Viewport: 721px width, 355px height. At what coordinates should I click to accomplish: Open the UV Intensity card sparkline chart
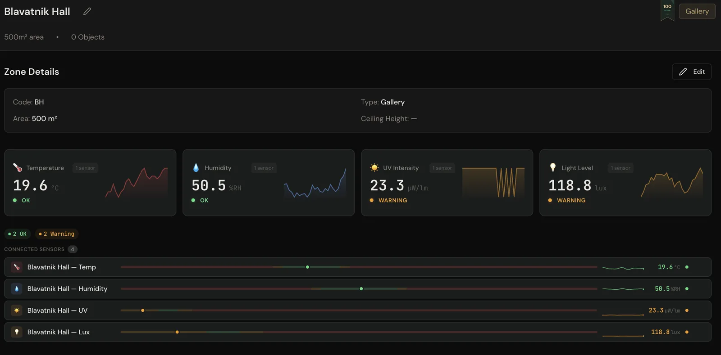493,182
